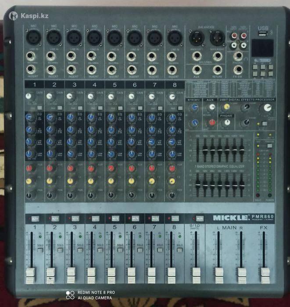Select the channel 5 INSERT jack
Image resolution: width=290 pixels, height=307 pixels.
(x=111, y=70)
